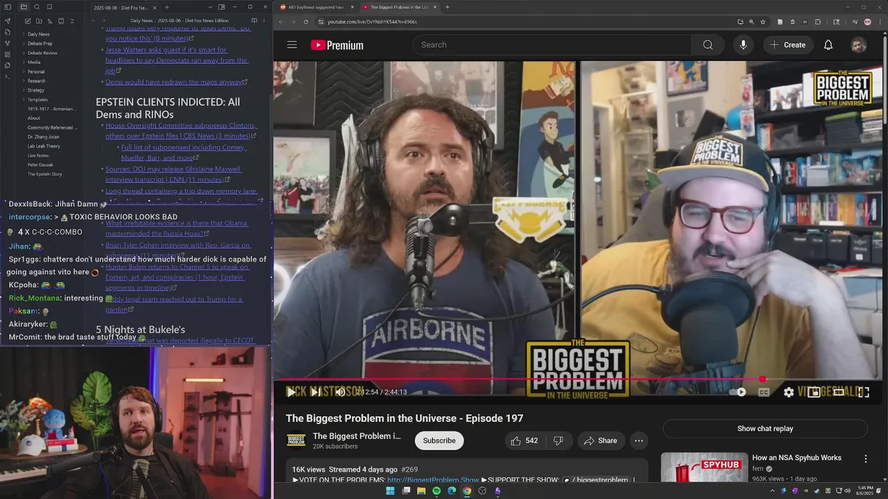The width and height of the screenshot is (888, 499).
Task: Expand the Strategy folder
Action: coord(36,90)
